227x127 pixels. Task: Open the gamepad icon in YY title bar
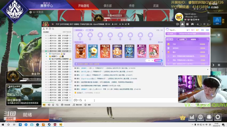click(x=192, y=24)
